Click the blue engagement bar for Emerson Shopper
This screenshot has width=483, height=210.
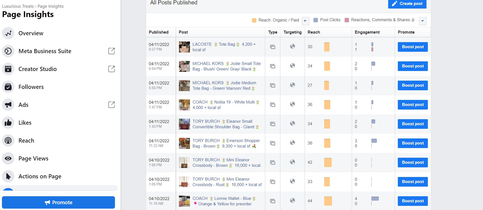click(374, 141)
